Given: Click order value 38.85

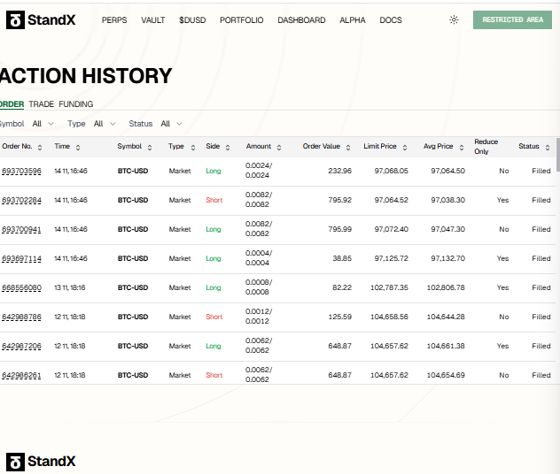Looking at the screenshot, I should [342, 259].
